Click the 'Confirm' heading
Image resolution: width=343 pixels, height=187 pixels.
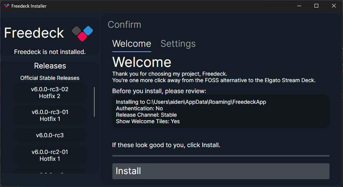pyautogui.click(x=124, y=25)
